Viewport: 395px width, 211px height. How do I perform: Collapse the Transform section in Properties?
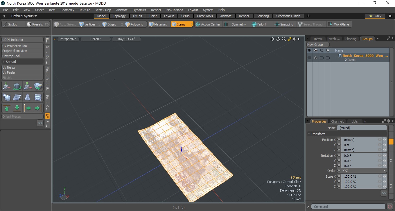pos(309,134)
